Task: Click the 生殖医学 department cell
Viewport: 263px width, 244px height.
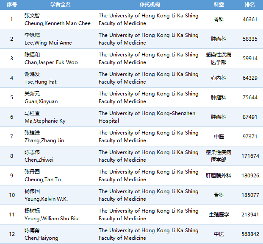Action: click(x=219, y=215)
